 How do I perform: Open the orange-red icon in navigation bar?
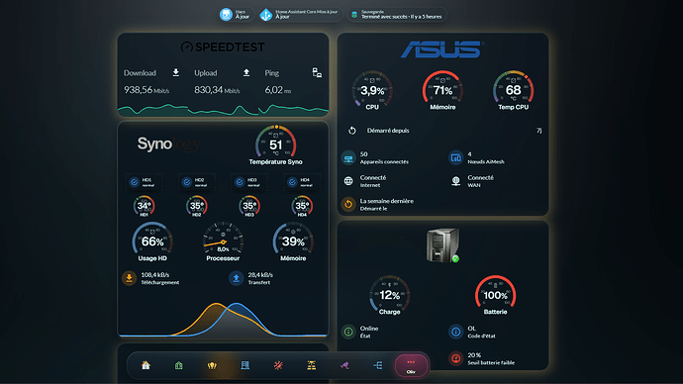tap(278, 365)
